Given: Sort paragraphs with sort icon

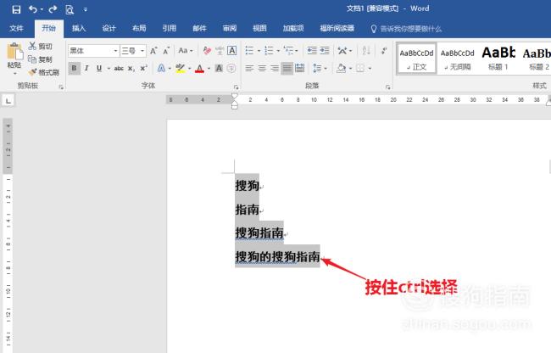Looking at the screenshot, I should pyautogui.click(x=366, y=51).
